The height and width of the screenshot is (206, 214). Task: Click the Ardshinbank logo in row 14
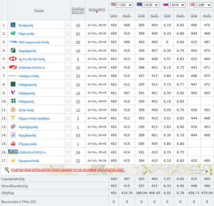pyautogui.click(x=13, y=135)
